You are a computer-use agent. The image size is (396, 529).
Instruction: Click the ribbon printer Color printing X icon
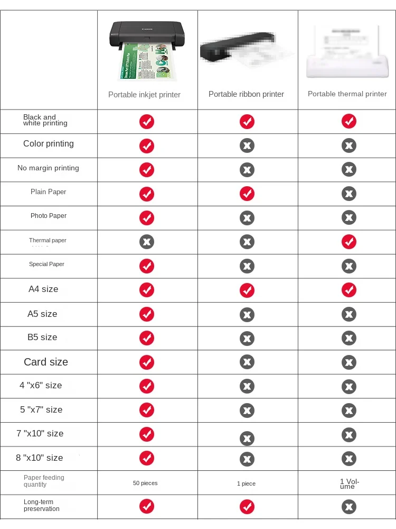247,146
